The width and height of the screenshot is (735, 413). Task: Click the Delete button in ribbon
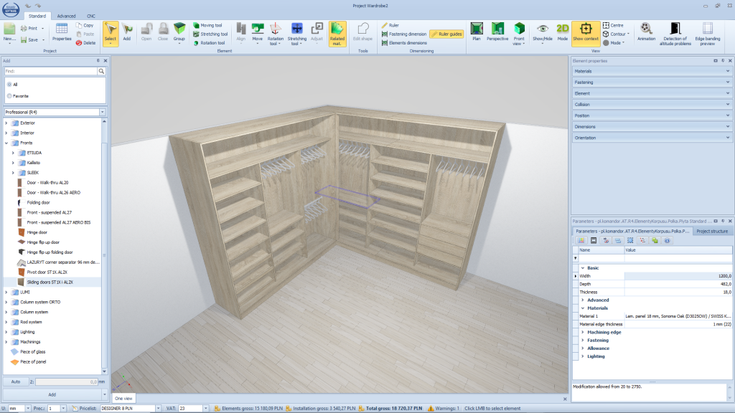[x=86, y=42]
